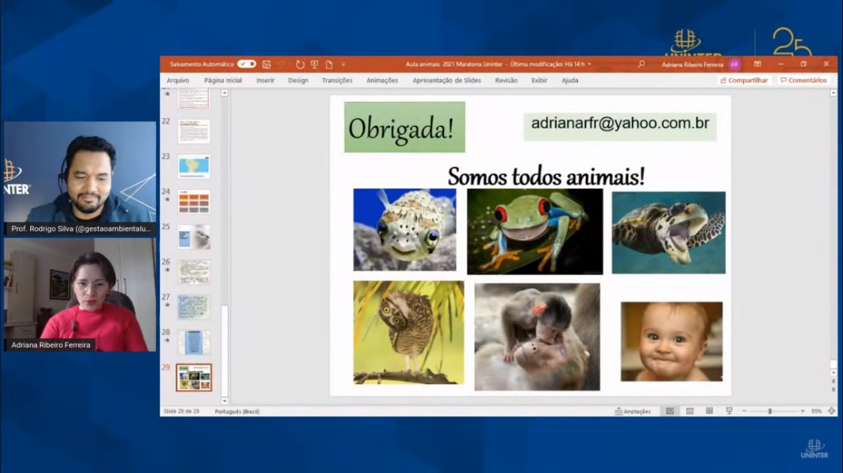
Task: Click the Save icon in quick access toolbar
Action: (x=266, y=64)
